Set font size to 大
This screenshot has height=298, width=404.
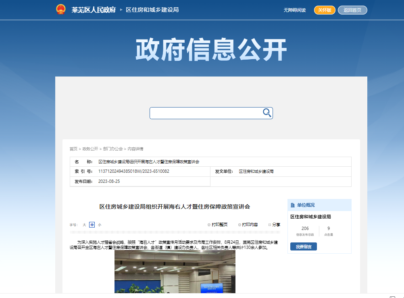[84, 225]
